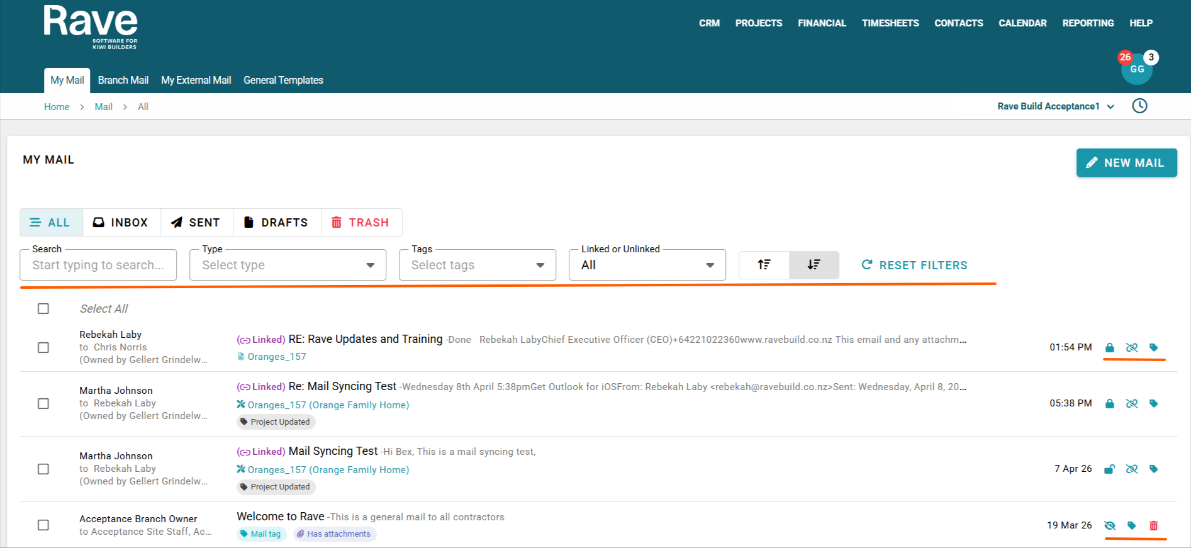The height and width of the screenshot is (548, 1191).
Task: Open the Type filter dropdown
Action: (288, 265)
